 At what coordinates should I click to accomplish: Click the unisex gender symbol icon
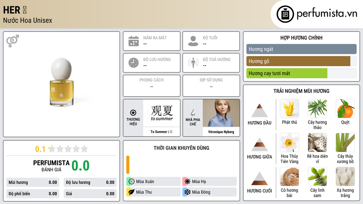(13, 41)
